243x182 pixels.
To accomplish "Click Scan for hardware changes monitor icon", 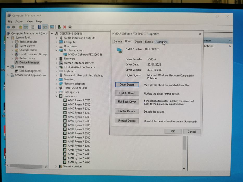I will click(x=52, y=27).
